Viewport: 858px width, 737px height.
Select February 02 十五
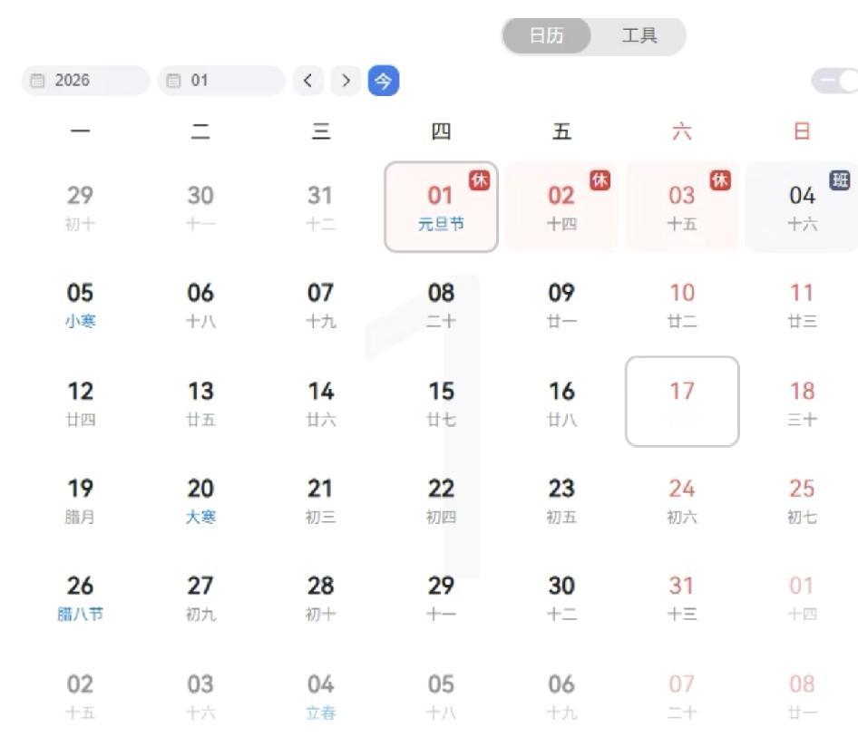80,695
